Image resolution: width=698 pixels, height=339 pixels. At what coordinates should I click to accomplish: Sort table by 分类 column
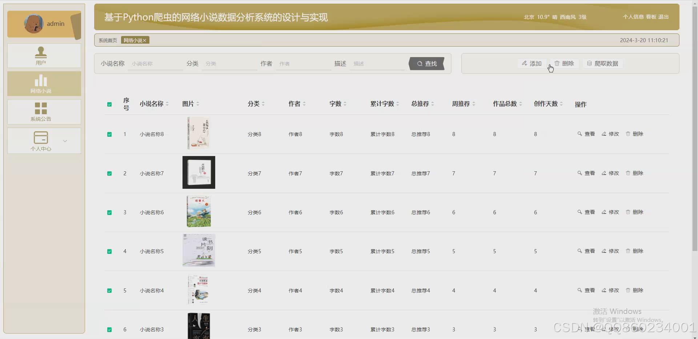click(263, 104)
